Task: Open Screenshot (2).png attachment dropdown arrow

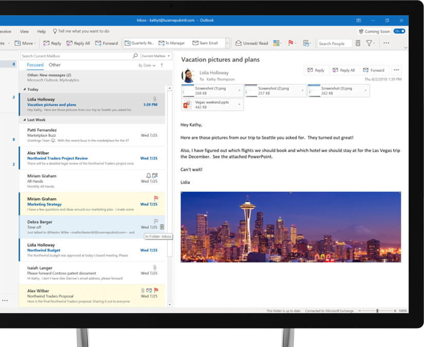Action: click(x=302, y=90)
